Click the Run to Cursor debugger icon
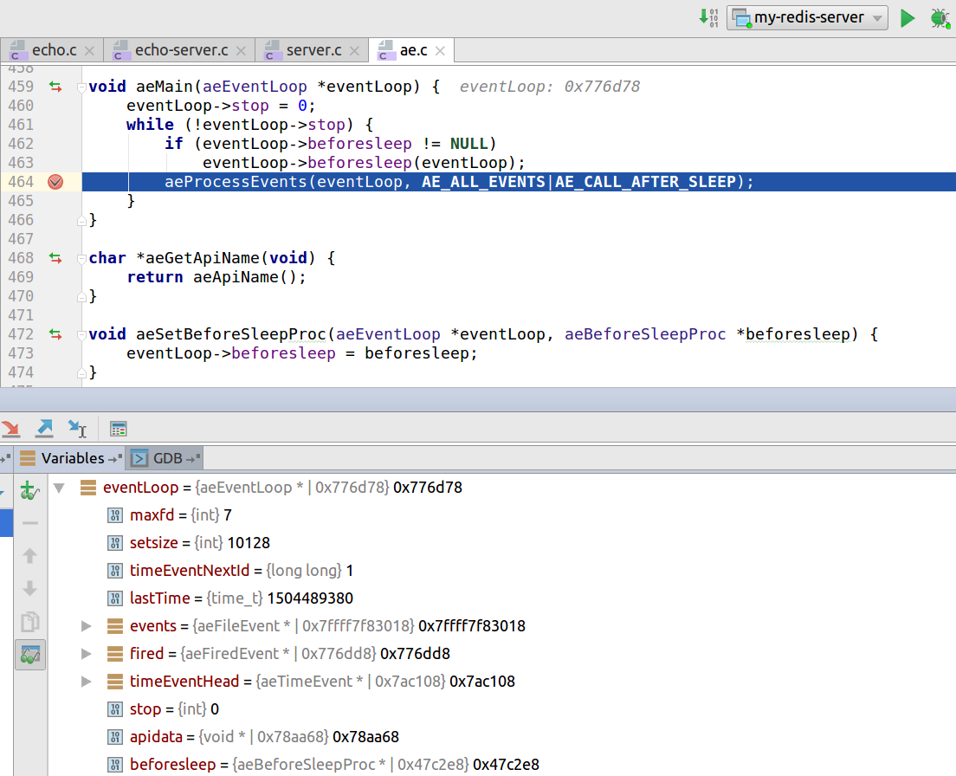The height and width of the screenshot is (776, 956). coord(77,429)
